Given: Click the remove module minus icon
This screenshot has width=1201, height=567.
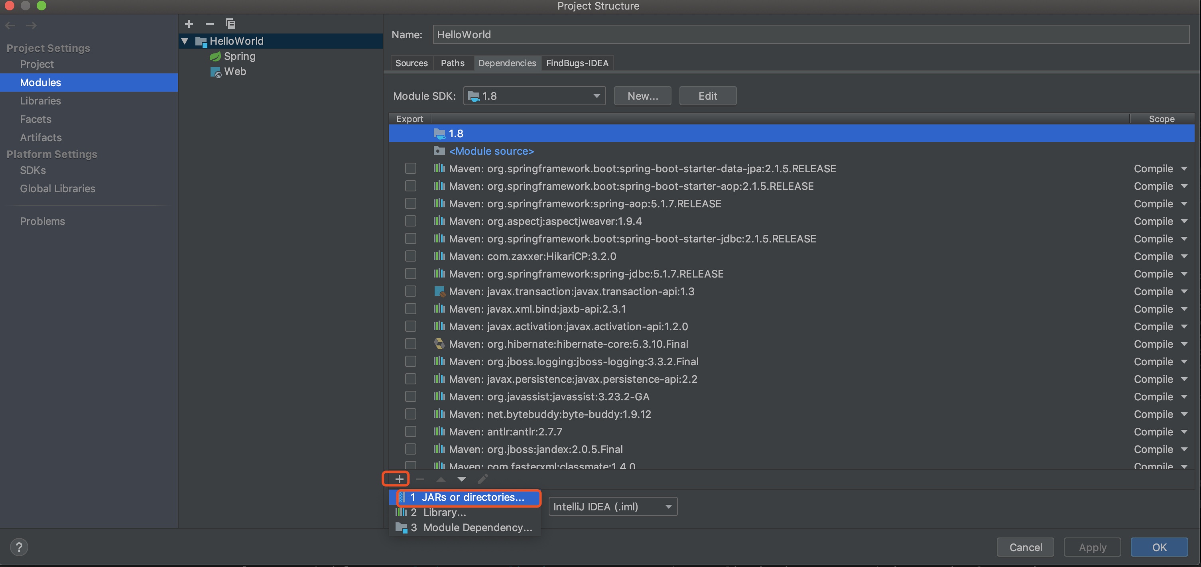Looking at the screenshot, I should pos(209,24).
